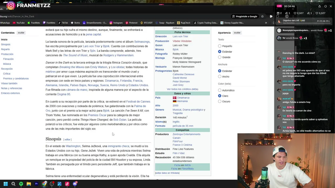Screen dimensions: 335x188
Task: Click the Chrome taskbar icon
Action: pyautogui.click(x=44, y=184)
